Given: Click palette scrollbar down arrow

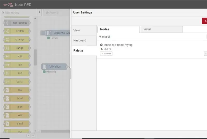Looking at the screenshot, I should tap(35, 131).
